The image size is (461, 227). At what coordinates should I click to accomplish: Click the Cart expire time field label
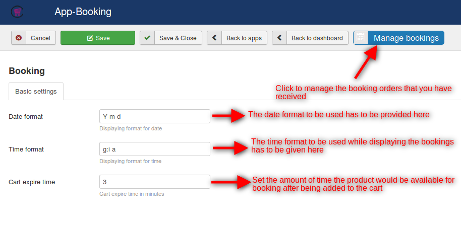point(32,182)
